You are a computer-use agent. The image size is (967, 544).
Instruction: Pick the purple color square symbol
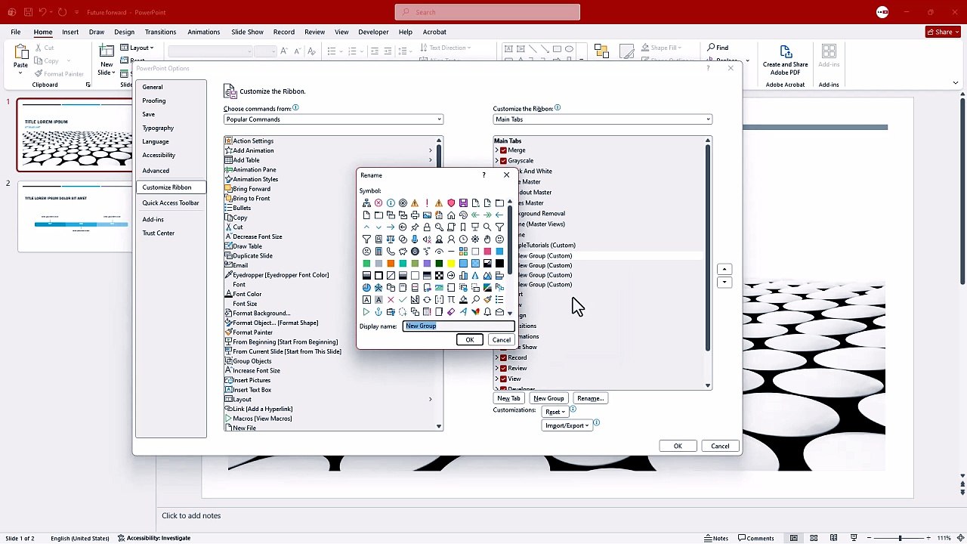tap(427, 264)
